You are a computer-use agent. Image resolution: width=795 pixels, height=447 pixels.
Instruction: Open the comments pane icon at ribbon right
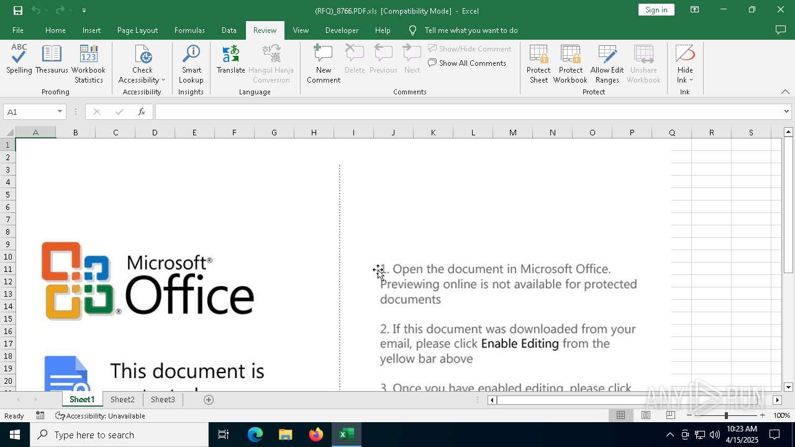pyautogui.click(x=781, y=30)
